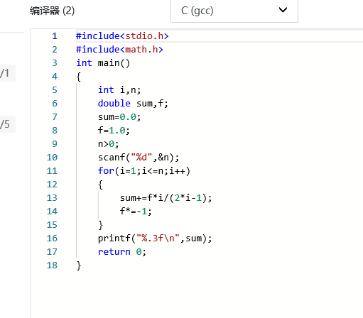Place cursor on int main() line

click(x=103, y=63)
